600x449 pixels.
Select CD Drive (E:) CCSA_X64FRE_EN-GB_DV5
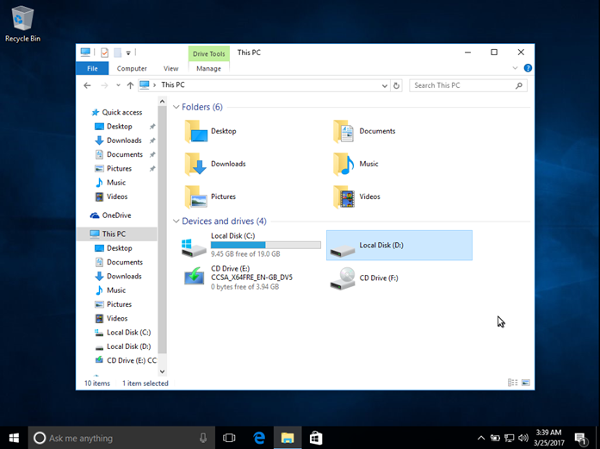pos(251,278)
